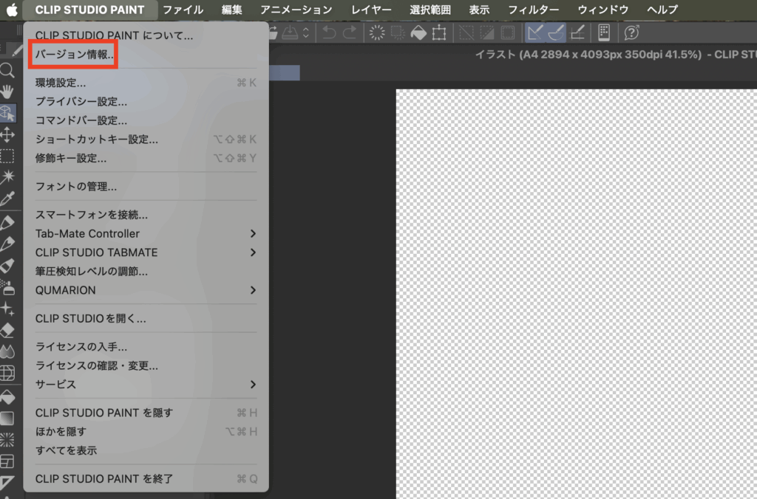Toggle Show selection border icon
Screen dimensions: 757x499
pos(508,32)
